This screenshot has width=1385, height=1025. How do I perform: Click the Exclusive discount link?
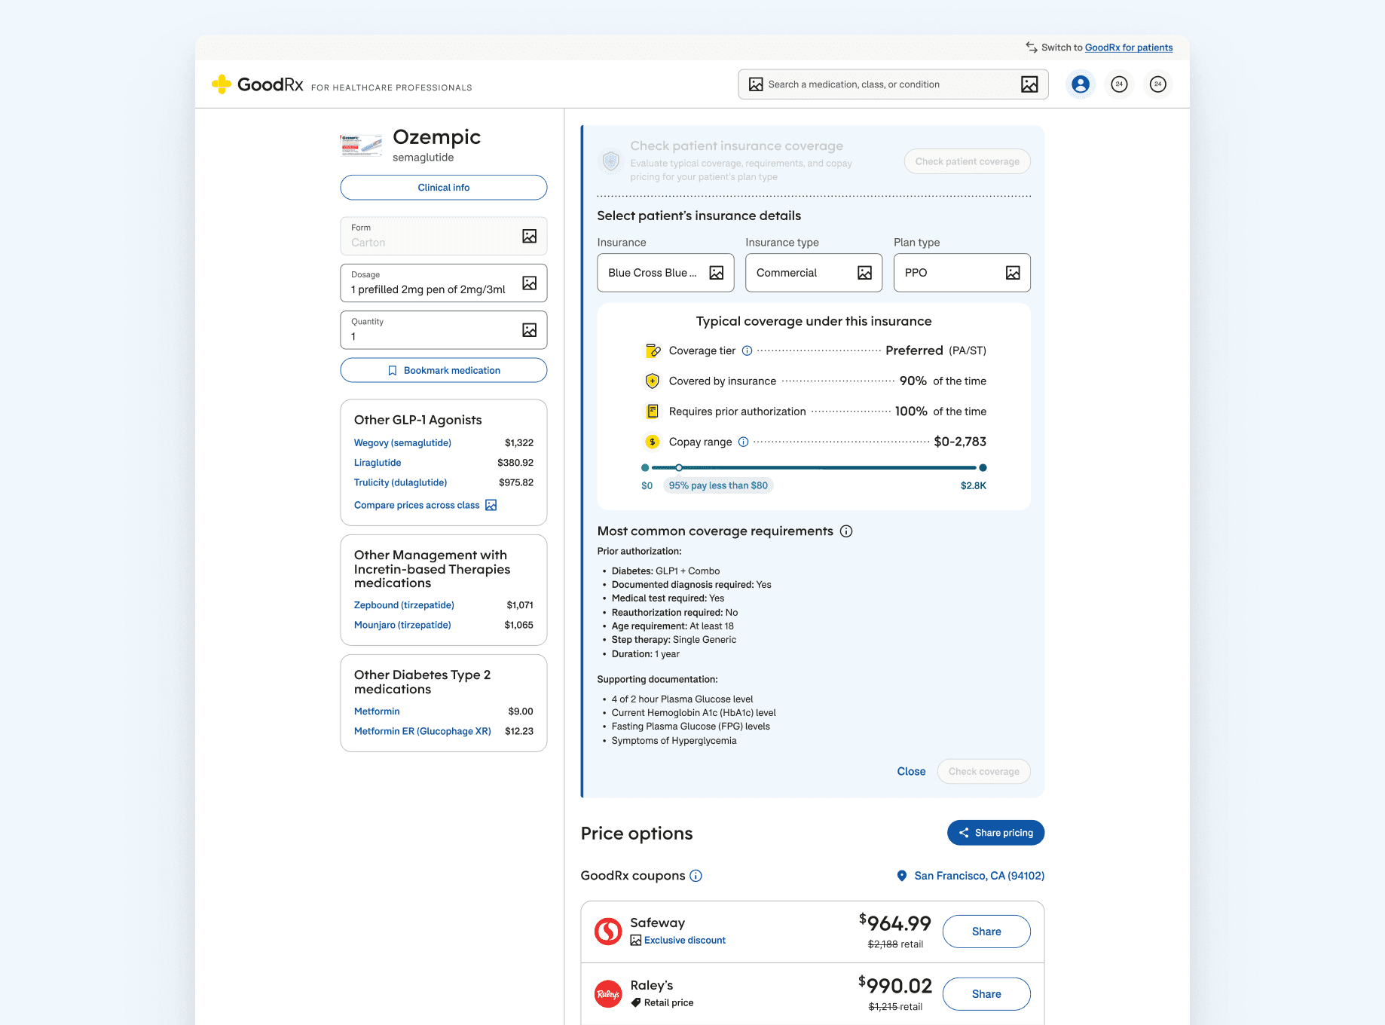pos(685,941)
